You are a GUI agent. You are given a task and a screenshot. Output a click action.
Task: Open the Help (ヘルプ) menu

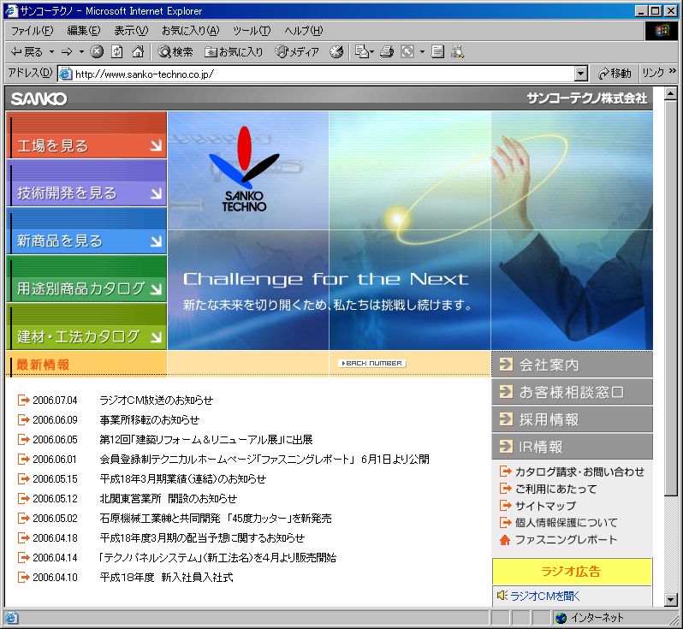(304, 31)
